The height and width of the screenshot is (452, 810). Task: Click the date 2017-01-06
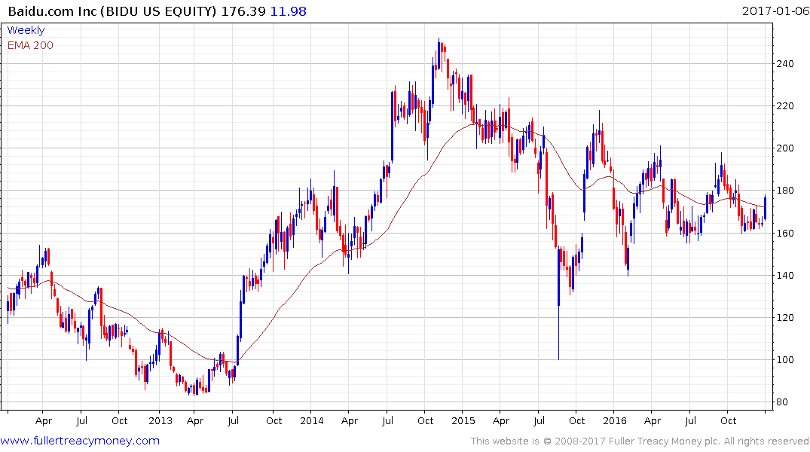775,11
